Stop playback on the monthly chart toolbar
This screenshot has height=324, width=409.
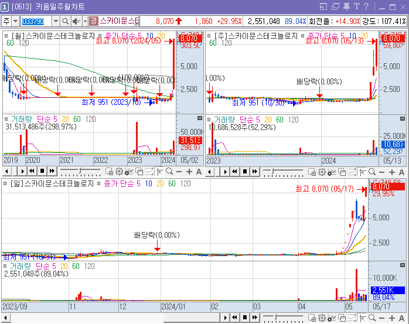click(42, 171)
